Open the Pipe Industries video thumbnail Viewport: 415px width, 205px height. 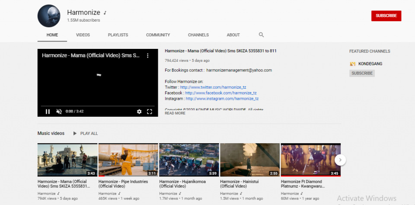(x=128, y=160)
